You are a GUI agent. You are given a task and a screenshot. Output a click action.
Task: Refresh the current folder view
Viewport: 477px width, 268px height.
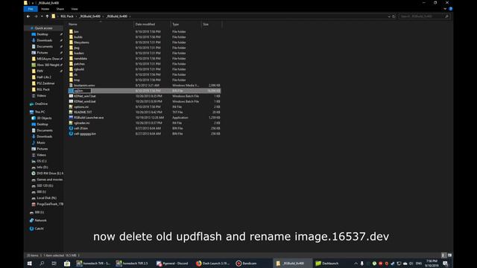click(x=394, y=16)
